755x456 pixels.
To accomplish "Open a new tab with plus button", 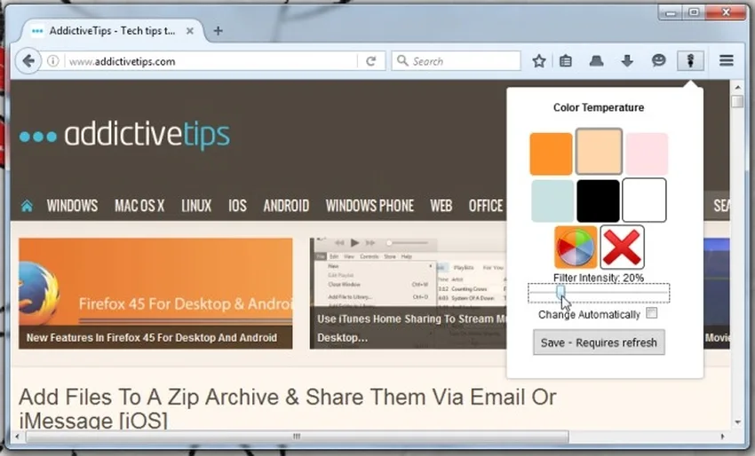I will [219, 31].
